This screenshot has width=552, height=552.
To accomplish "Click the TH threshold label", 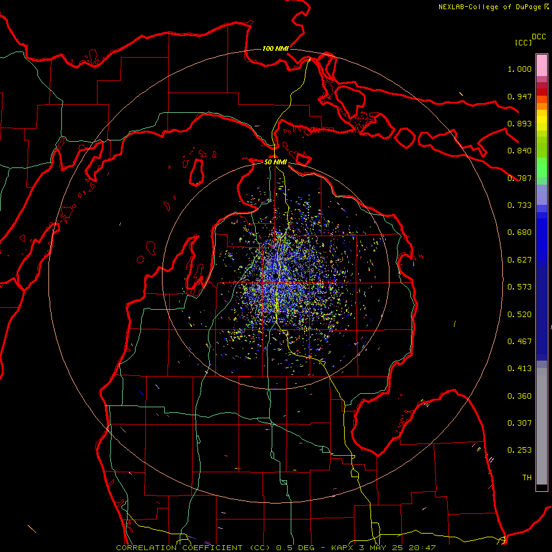I will click(527, 478).
